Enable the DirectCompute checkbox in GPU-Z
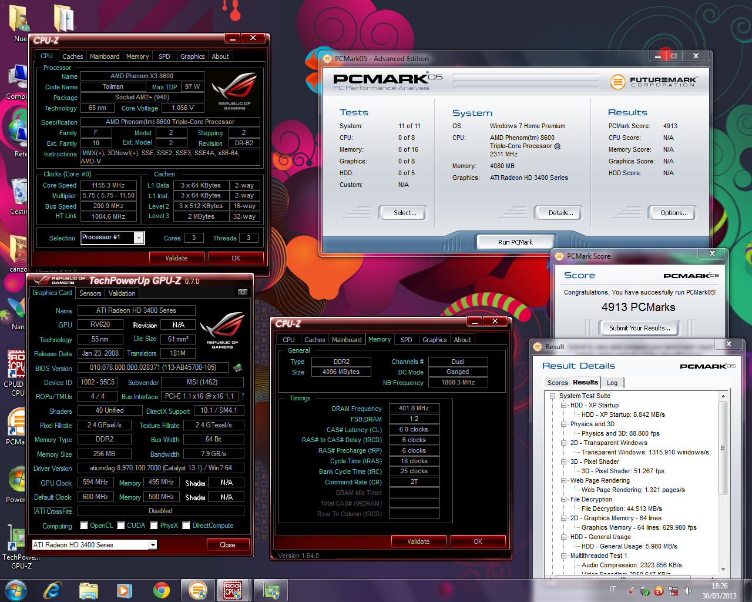This screenshot has width=752, height=602. click(x=186, y=526)
